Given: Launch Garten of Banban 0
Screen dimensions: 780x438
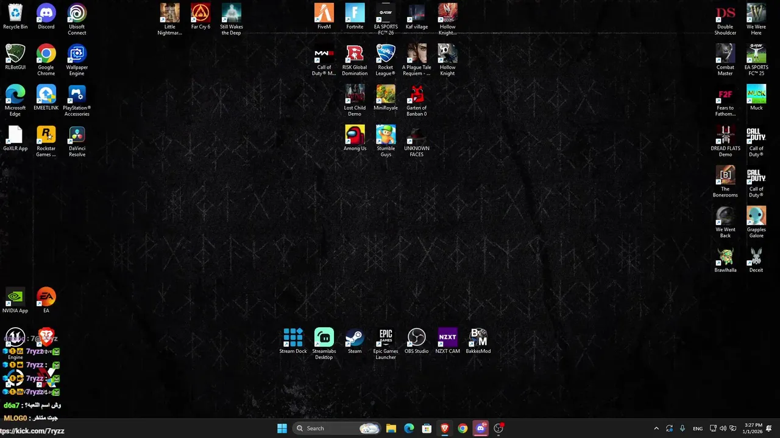Looking at the screenshot, I should pyautogui.click(x=417, y=100).
